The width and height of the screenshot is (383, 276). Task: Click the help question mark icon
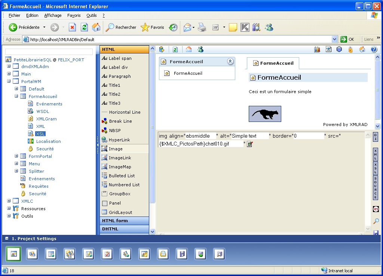(x=374, y=49)
